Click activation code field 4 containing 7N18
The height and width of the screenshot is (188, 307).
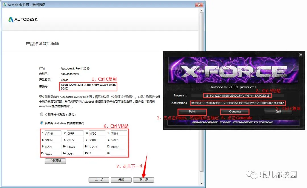click(119, 133)
